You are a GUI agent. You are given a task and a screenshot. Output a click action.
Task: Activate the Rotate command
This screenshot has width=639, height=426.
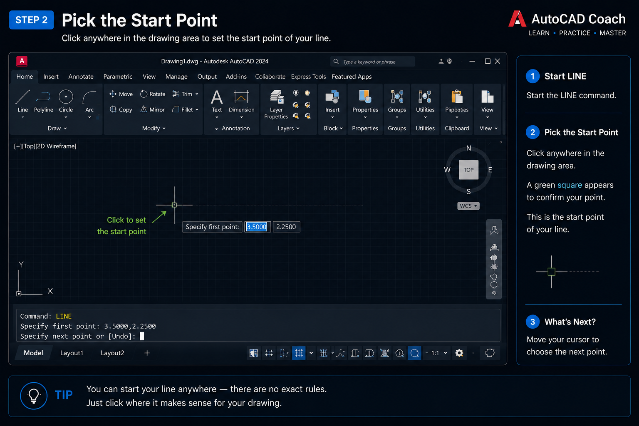pyautogui.click(x=153, y=94)
